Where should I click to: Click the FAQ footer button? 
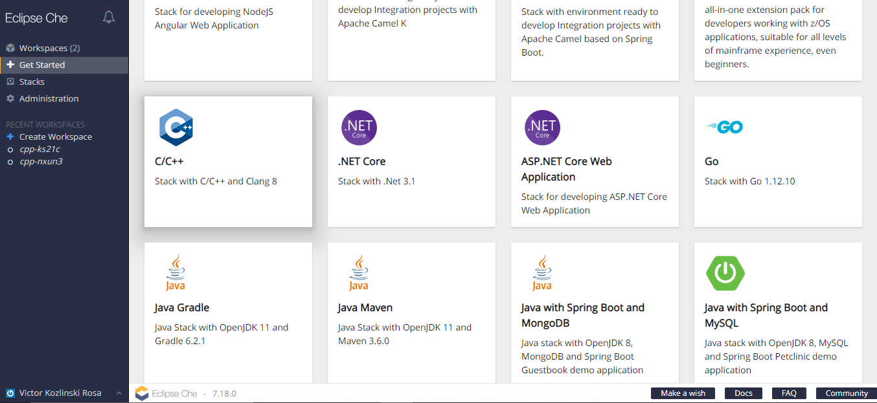click(x=789, y=393)
